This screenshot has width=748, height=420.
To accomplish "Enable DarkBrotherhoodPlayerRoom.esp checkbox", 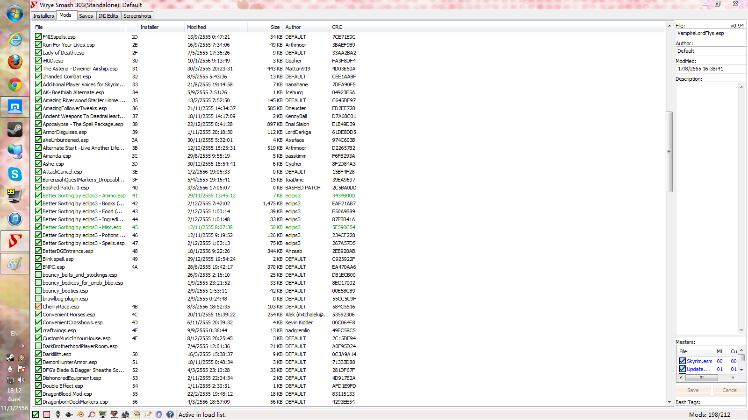I will tap(38, 346).
